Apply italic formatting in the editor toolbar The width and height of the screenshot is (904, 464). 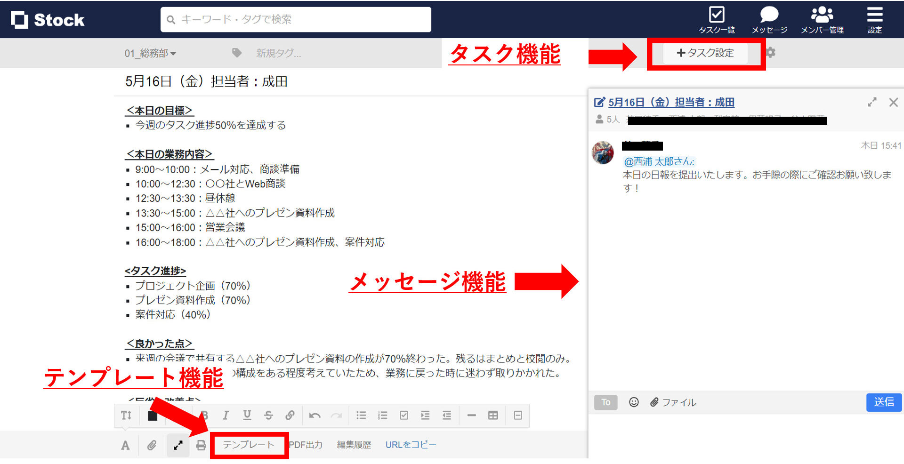click(226, 416)
